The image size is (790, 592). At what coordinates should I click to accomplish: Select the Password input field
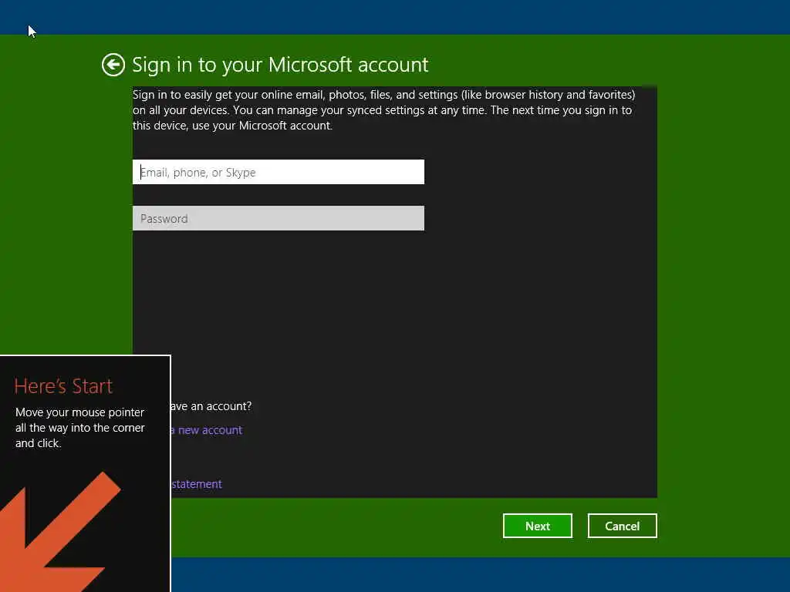click(x=278, y=218)
